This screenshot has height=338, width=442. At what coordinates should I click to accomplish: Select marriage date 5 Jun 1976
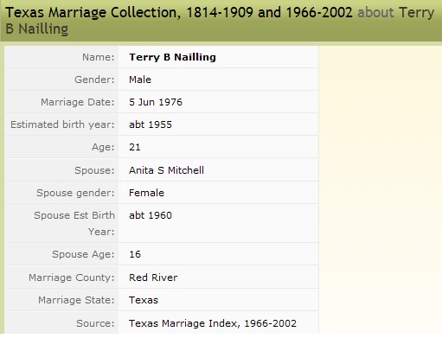[x=156, y=102]
